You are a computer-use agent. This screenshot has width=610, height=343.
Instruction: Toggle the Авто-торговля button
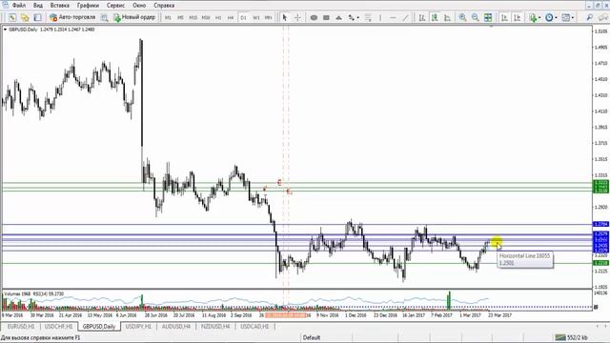tap(72, 17)
